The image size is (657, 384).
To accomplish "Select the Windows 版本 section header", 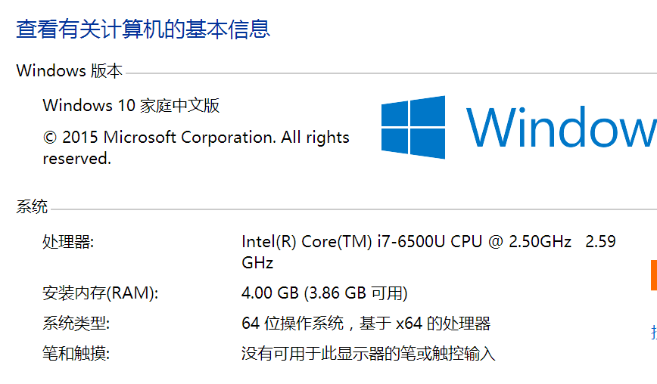I will pos(69,71).
